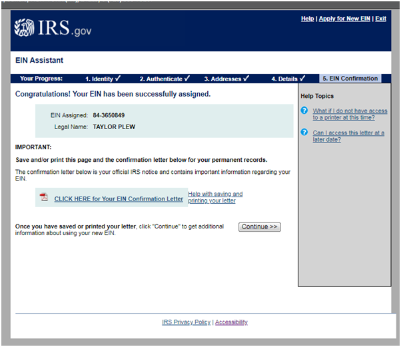Go to the 1. Identity progress step

[x=103, y=79]
